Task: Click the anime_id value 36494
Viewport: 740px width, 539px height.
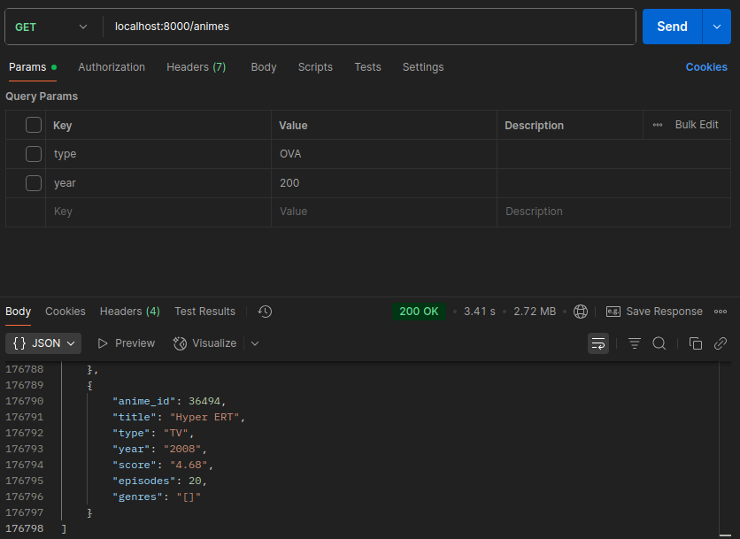Action: 204,401
